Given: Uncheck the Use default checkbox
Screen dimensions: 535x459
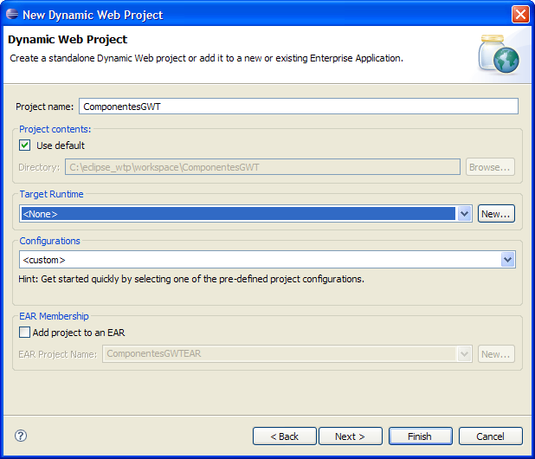Looking at the screenshot, I should click(25, 145).
